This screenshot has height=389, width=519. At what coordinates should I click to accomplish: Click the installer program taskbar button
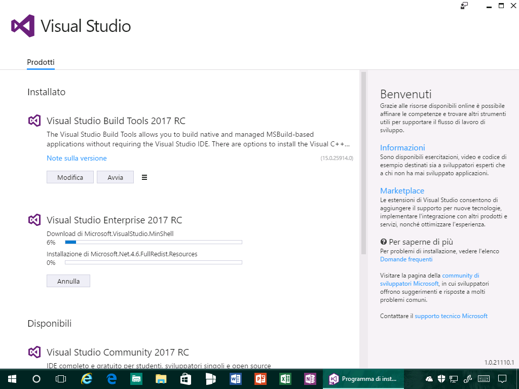(x=363, y=379)
